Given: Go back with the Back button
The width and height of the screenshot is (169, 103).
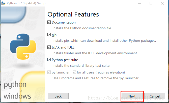Looking at the screenshot, I should click(58, 96).
